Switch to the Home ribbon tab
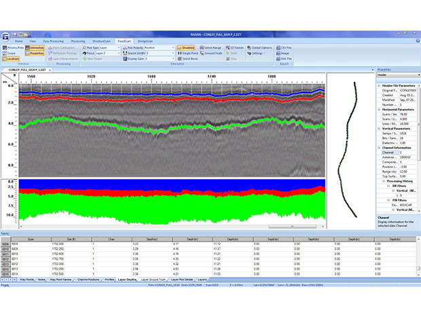Screen dimensions: 421x317 pos(18,41)
